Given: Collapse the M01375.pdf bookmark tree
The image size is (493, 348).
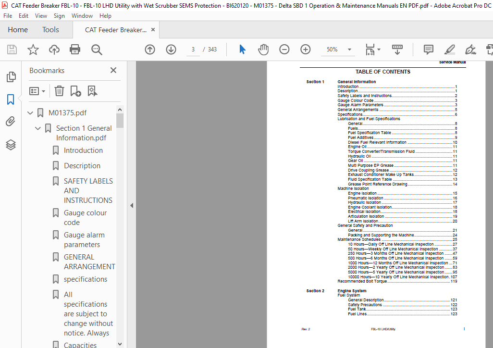Looking at the screenshot, I should tap(30, 112).
